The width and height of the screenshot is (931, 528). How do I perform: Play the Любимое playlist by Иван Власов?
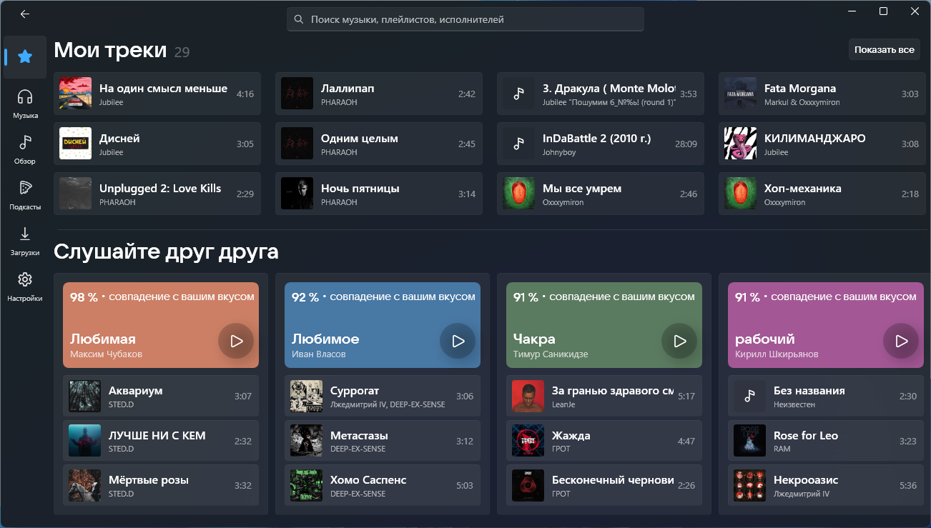point(458,341)
